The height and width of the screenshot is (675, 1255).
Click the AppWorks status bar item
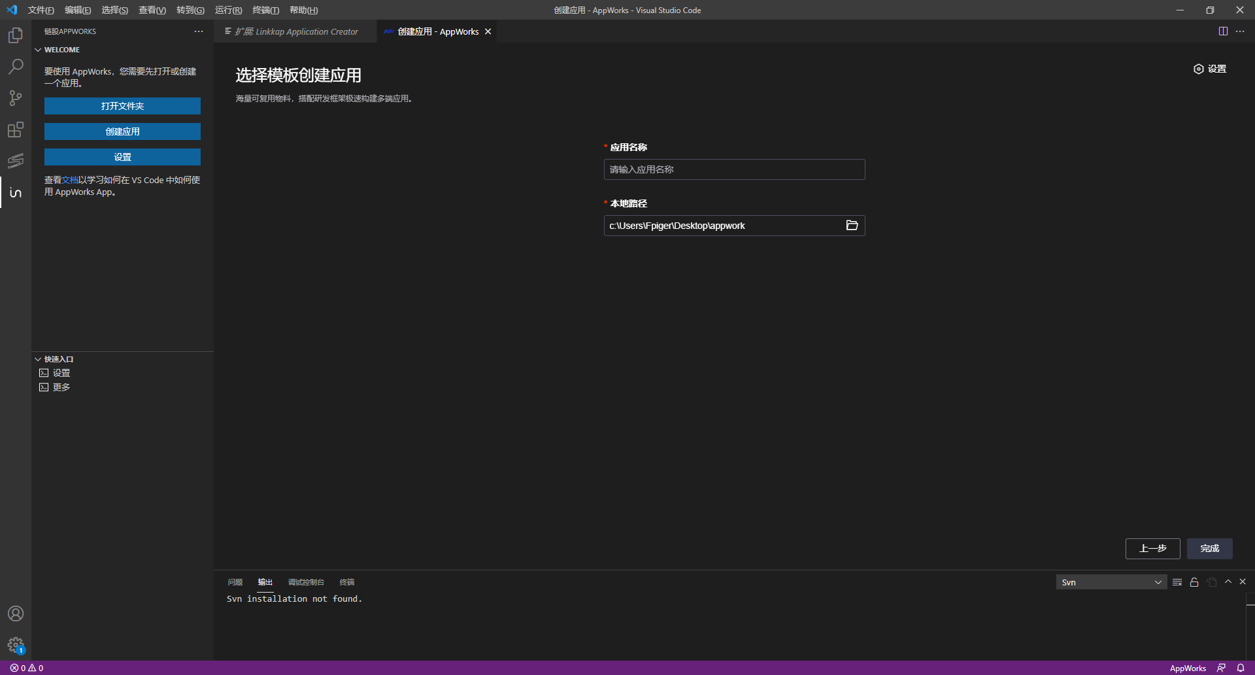click(x=1188, y=668)
